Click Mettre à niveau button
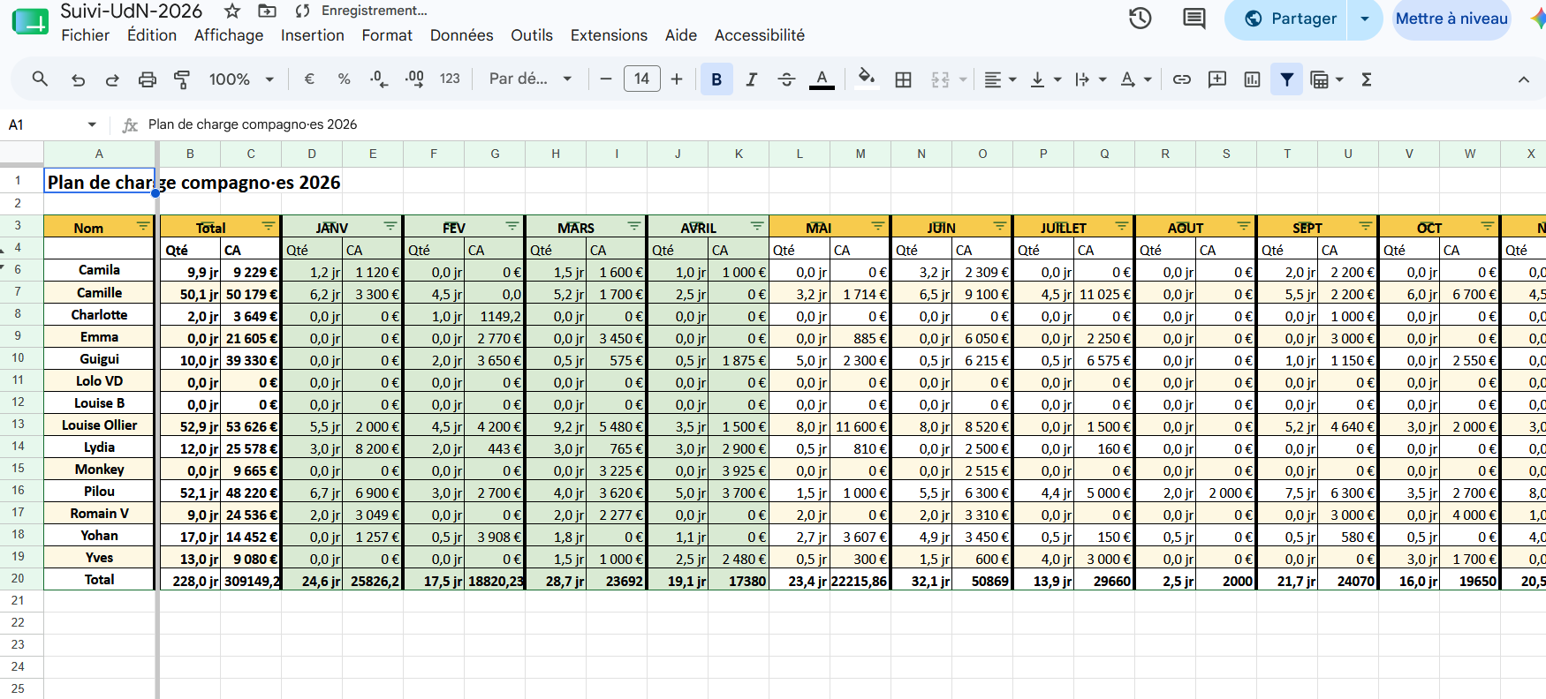Viewport: 1546px width, 699px height. click(1451, 19)
